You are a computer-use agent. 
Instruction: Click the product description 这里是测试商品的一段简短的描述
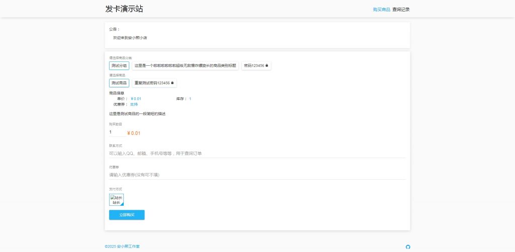(137, 114)
